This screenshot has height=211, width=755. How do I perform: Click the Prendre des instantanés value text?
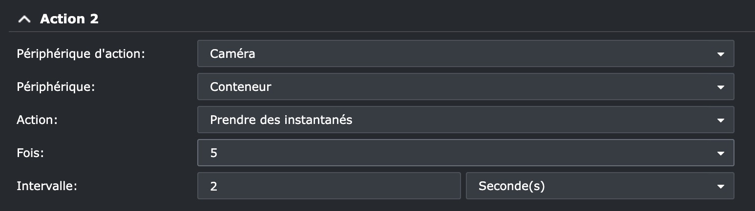(281, 120)
